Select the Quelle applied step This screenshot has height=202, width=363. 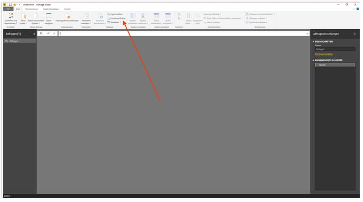(335, 65)
